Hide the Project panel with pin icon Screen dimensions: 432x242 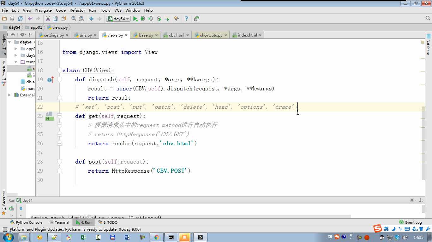pos(31,35)
